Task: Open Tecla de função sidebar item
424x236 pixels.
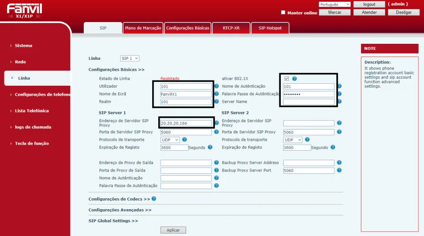Action: point(32,143)
